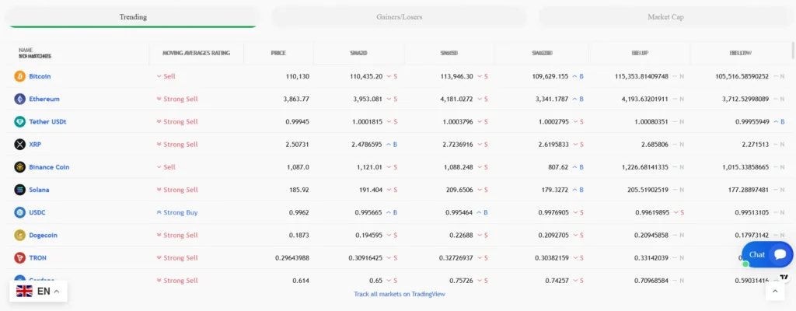
Task: Click the Dogecoin logo icon
Action: (x=20, y=235)
